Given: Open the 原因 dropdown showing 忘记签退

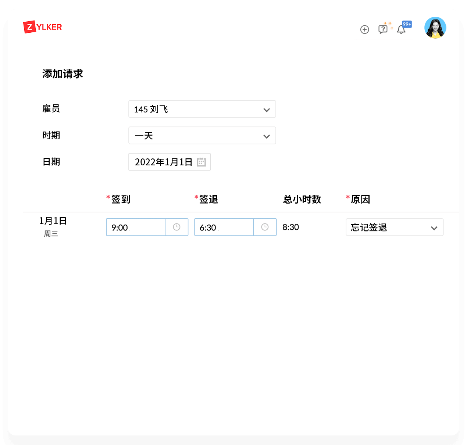Looking at the screenshot, I should tap(394, 227).
